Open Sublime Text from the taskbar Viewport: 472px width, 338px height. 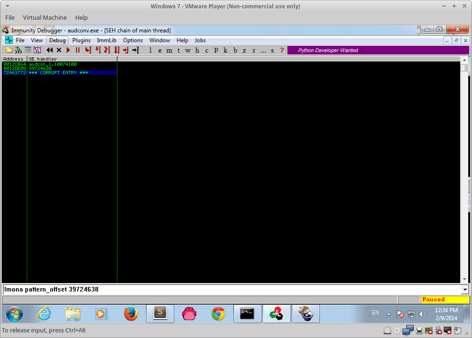pos(160,314)
